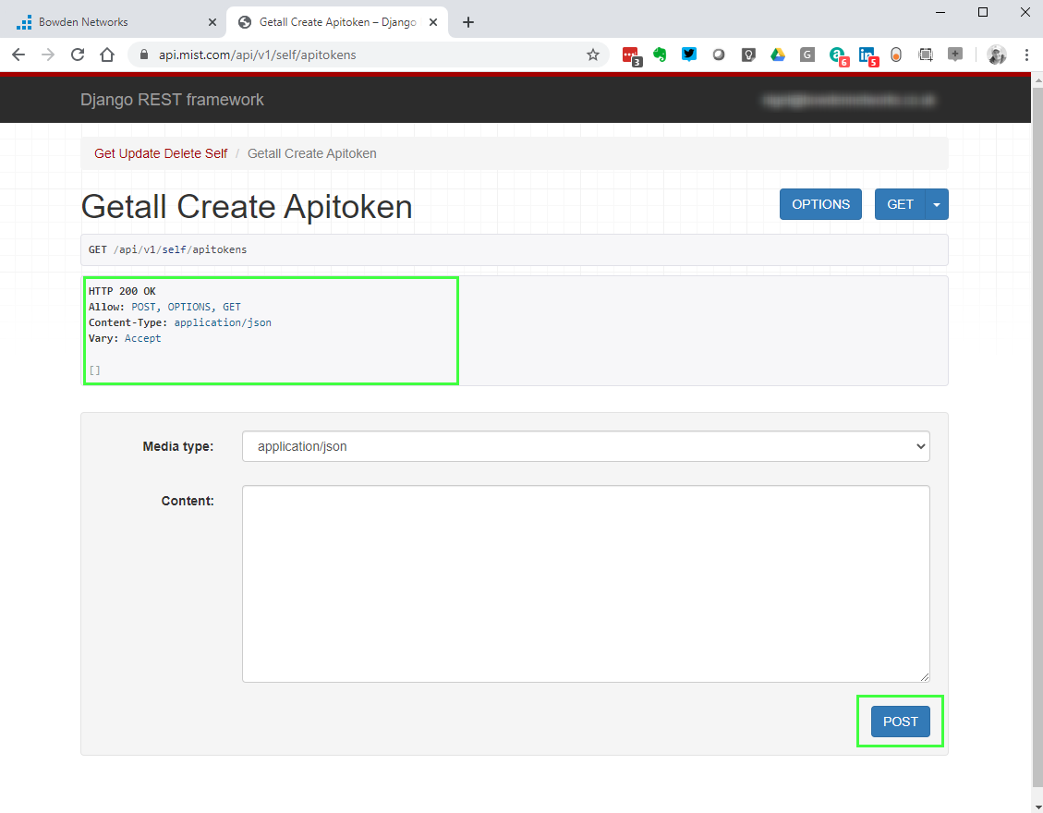Screen dimensions: 1043x813
Task: Bookmark this page with the star icon
Action: 593,55
